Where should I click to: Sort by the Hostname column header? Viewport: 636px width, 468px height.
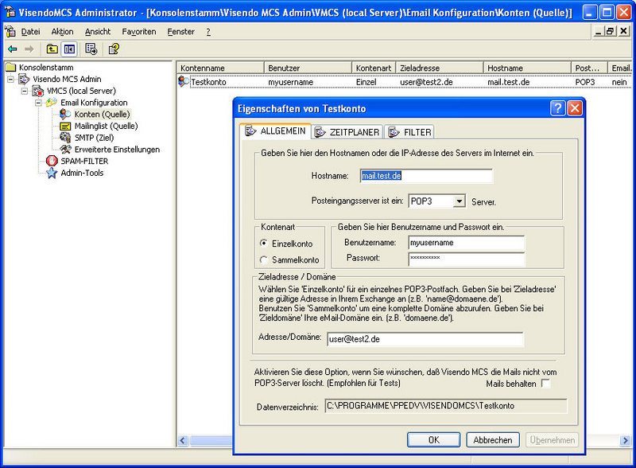point(527,68)
